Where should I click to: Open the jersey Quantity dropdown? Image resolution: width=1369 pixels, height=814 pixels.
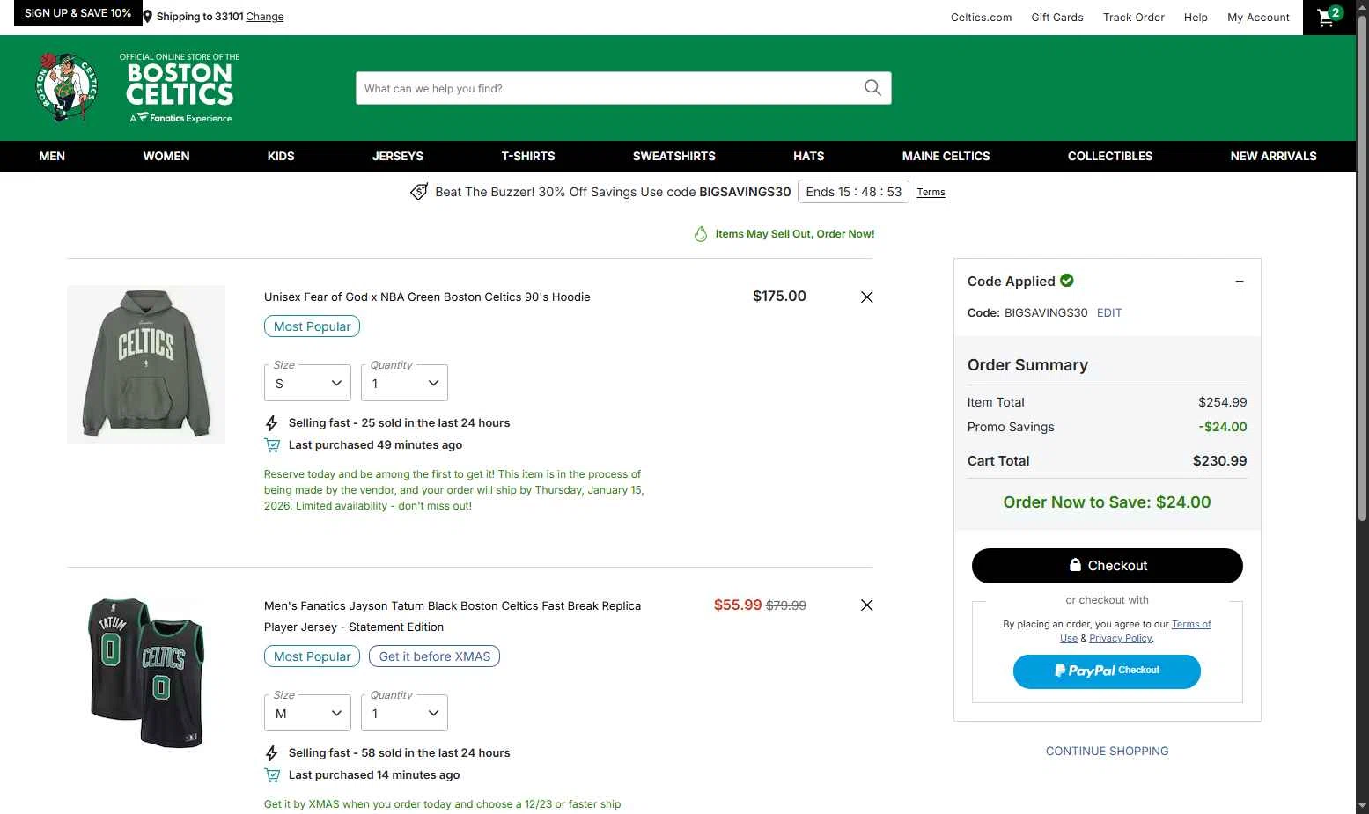[x=404, y=713]
